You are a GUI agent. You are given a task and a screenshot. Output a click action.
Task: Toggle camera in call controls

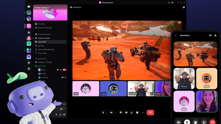[112, 113]
